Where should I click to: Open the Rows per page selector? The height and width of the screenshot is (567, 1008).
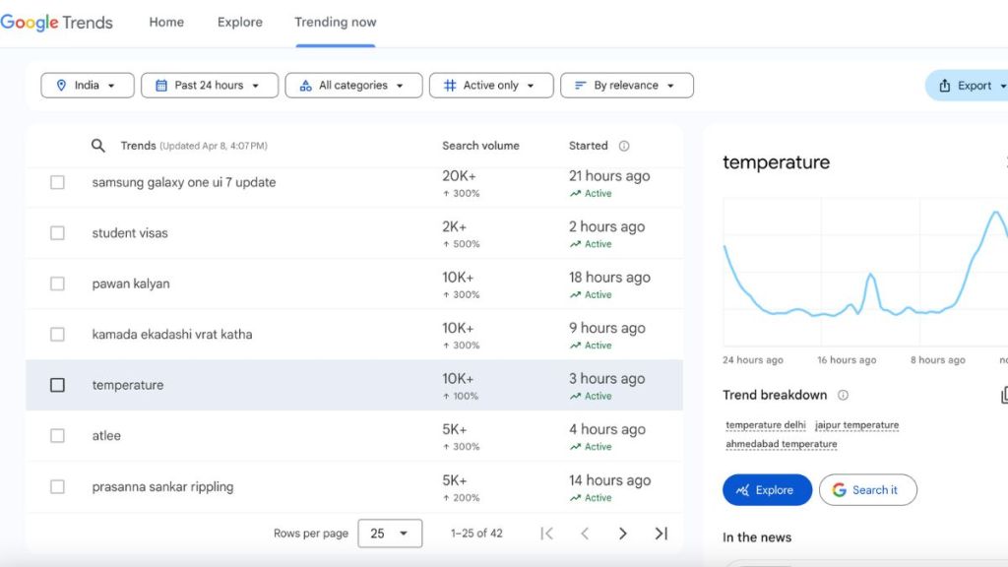coord(390,534)
